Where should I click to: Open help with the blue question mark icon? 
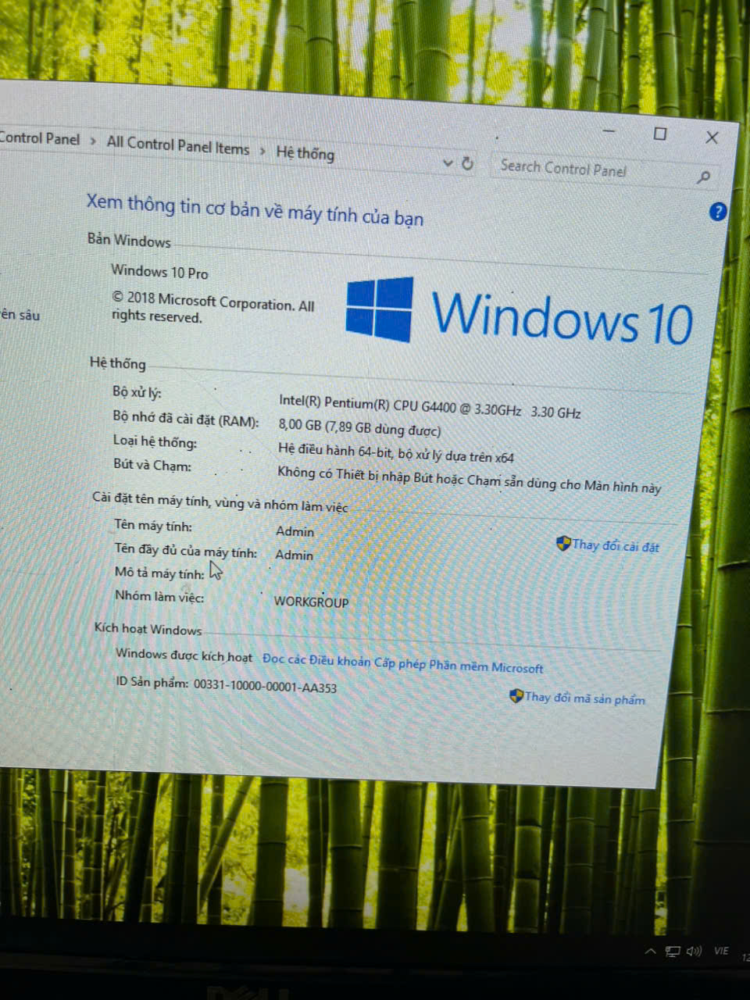tap(717, 212)
